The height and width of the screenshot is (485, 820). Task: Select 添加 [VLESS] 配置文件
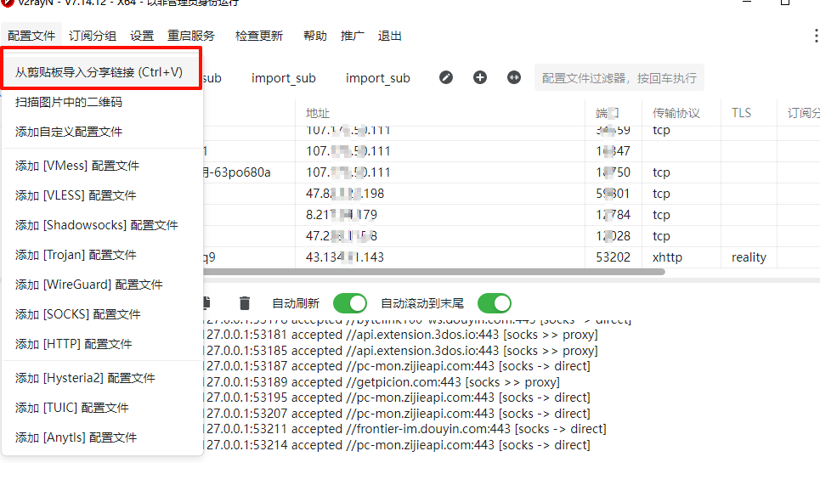pyautogui.click(x=102, y=195)
